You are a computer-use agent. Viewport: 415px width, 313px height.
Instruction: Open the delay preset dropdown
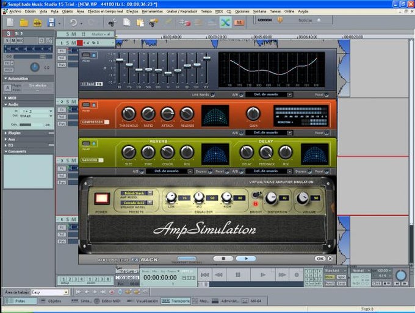[x=290, y=171]
